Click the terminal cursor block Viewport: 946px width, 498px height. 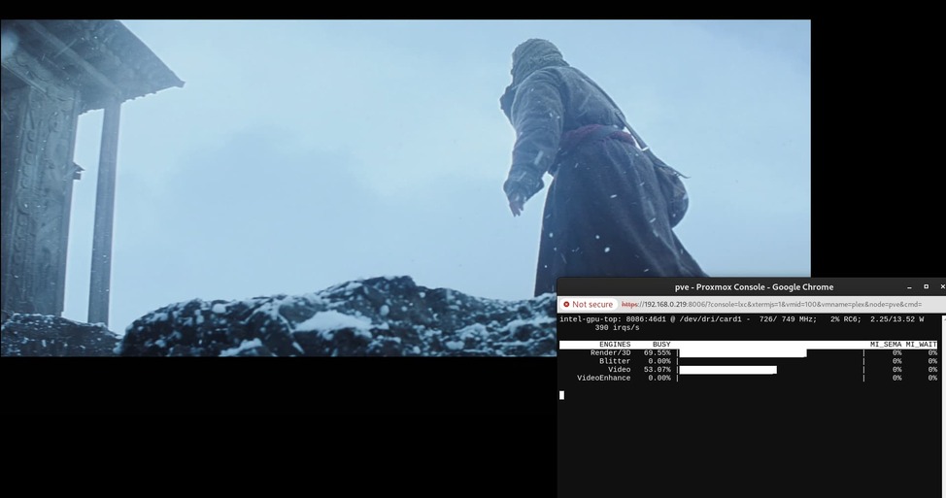point(561,395)
